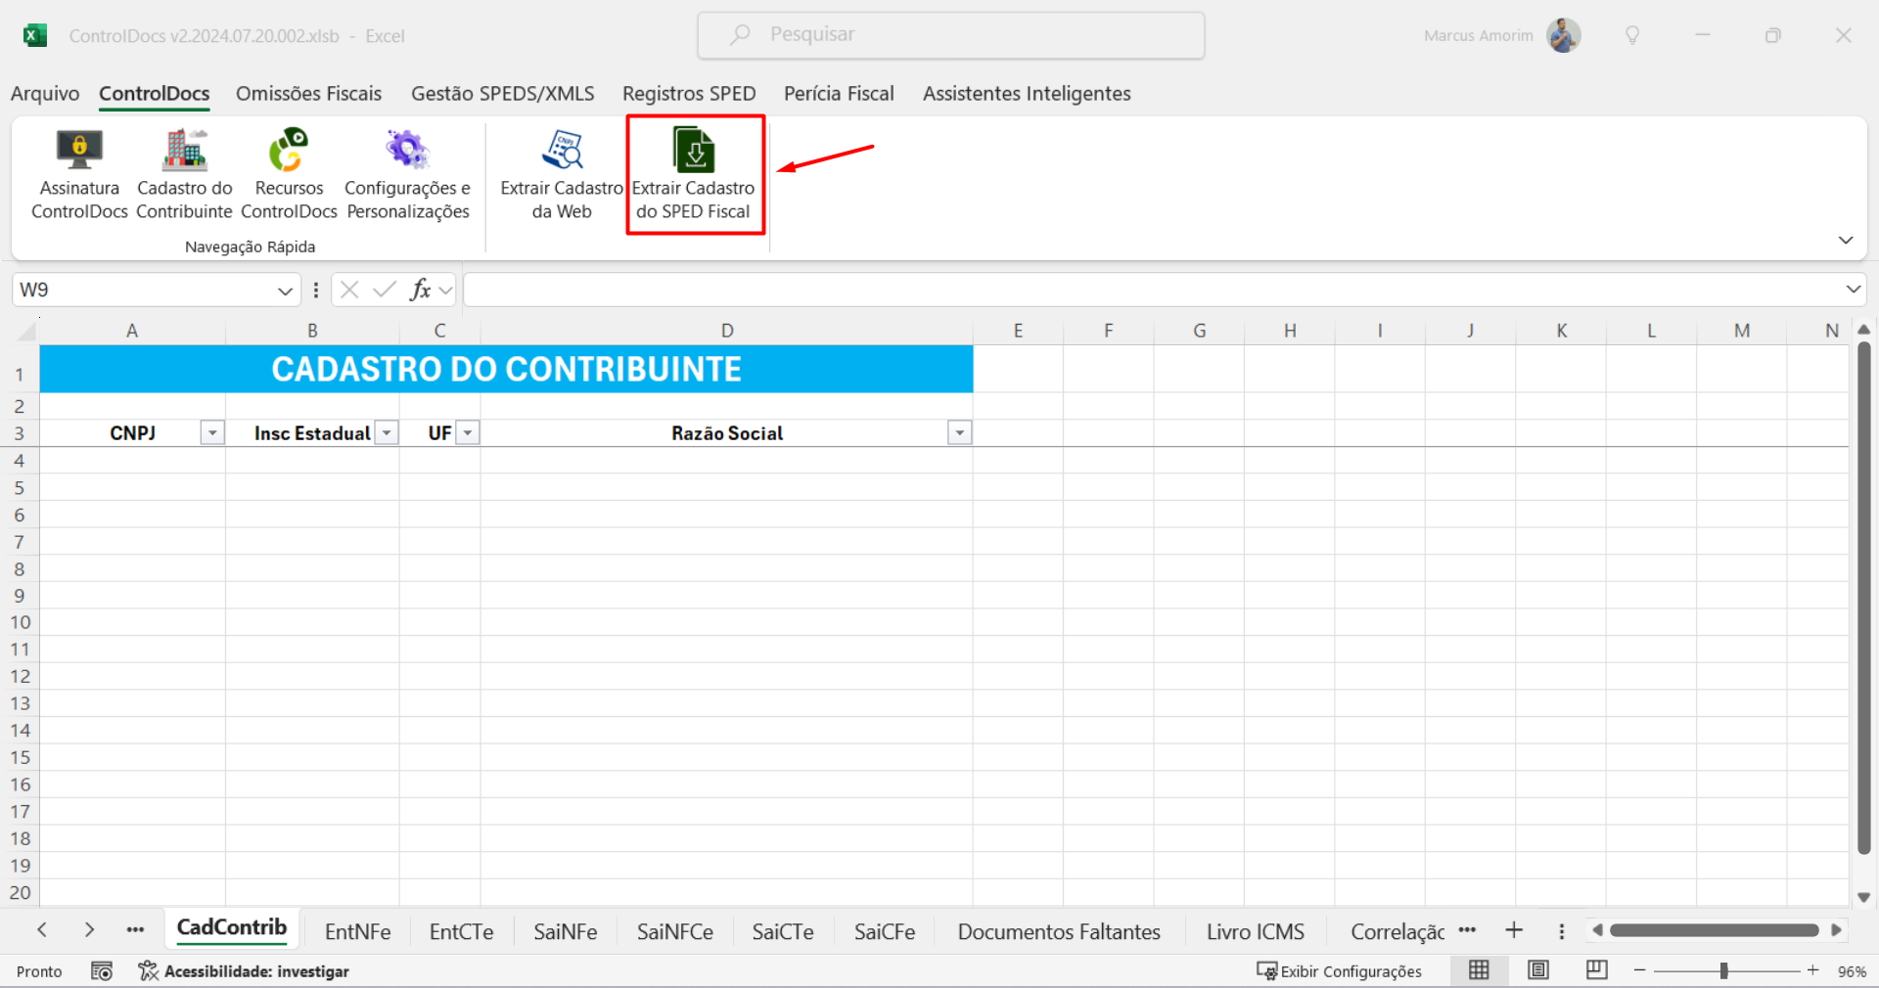Open the Razão Social filter dropdown
Viewport: 1879px width, 988px height.
(x=959, y=433)
